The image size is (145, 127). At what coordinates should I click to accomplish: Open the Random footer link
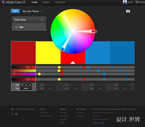pyautogui.click(x=63, y=123)
